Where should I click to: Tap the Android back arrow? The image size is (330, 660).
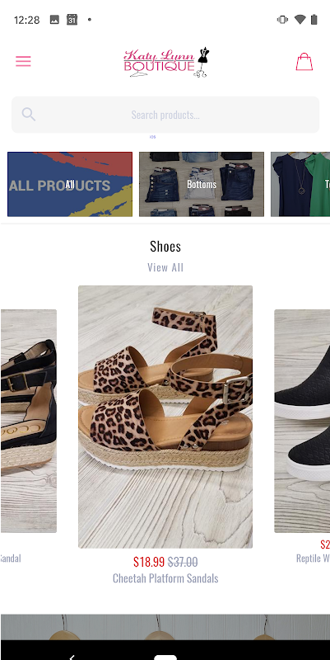point(72,657)
